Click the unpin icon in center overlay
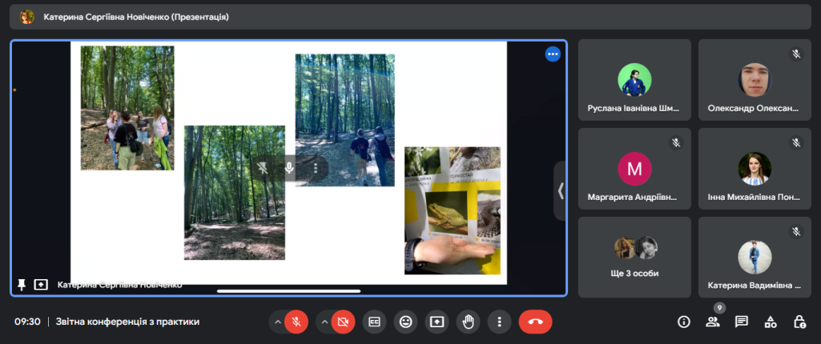Viewport: 821px width, 344px height. pyautogui.click(x=263, y=168)
